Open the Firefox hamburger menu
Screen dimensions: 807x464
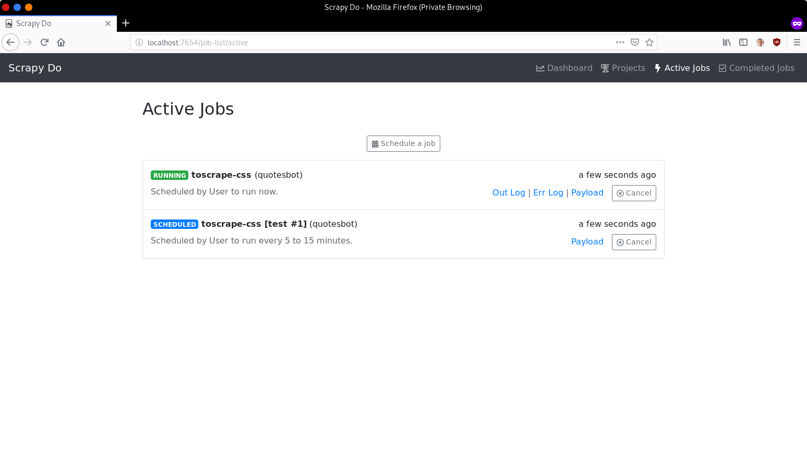797,42
